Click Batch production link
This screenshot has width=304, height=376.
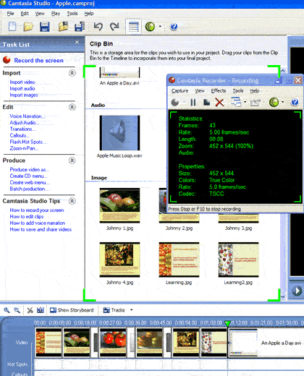click(x=29, y=189)
